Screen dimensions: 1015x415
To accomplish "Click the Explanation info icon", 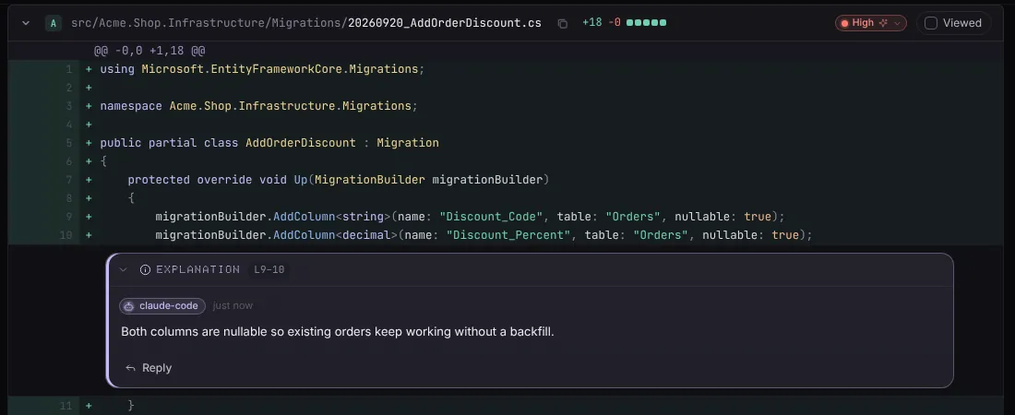I will point(145,269).
